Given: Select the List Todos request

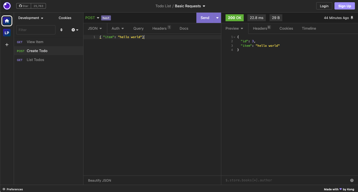Looking at the screenshot, I should click(35, 60).
